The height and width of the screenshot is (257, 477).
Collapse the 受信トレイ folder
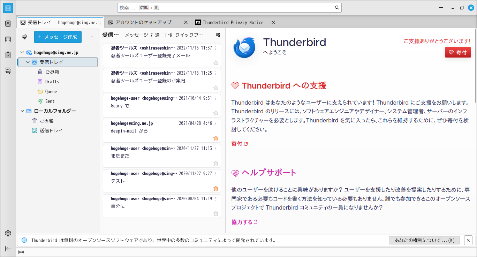27,62
